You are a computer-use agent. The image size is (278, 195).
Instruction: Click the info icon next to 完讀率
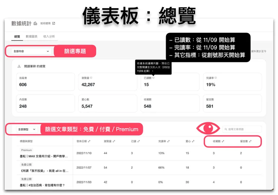pyautogui.click(x=216, y=78)
